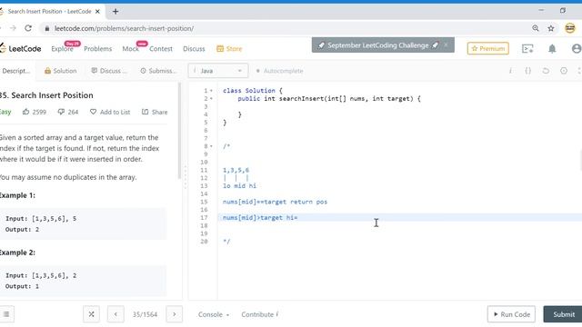The width and height of the screenshot is (582, 327).
Task: Click the 'nums[mid]==target return pos' line
Action: click(x=275, y=202)
